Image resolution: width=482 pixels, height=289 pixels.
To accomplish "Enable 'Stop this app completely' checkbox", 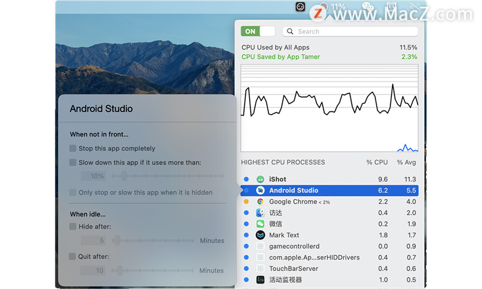I will [73, 148].
